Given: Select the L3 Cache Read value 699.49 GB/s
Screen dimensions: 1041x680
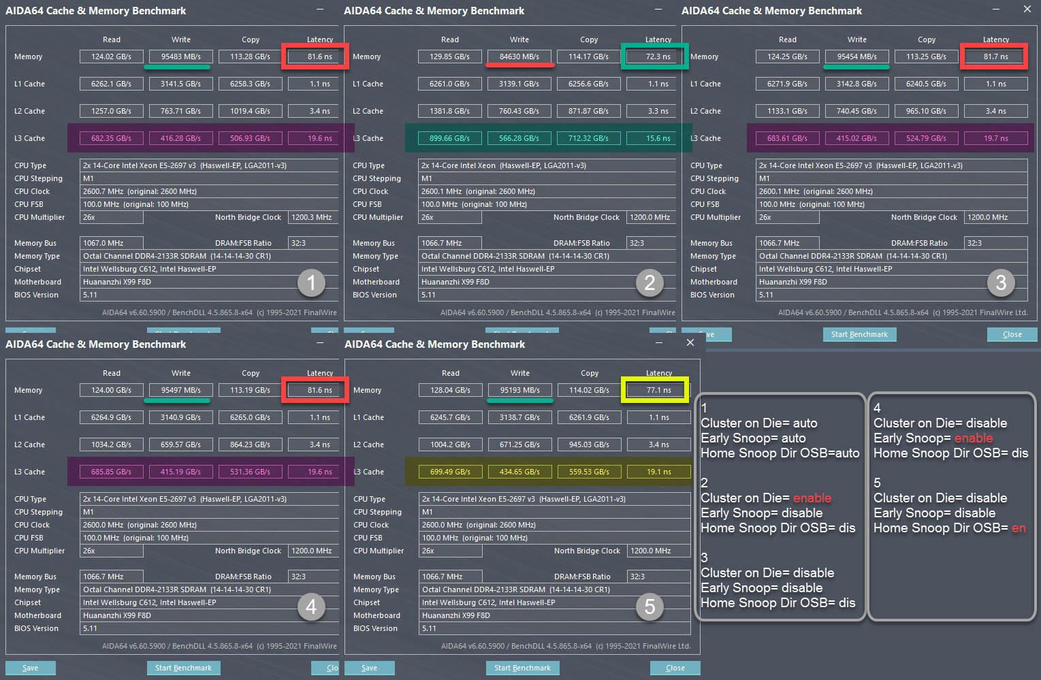Looking at the screenshot, I should (450, 472).
